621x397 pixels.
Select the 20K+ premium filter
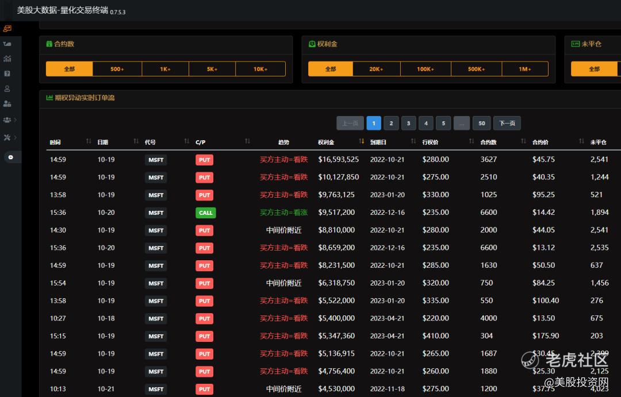(376, 69)
